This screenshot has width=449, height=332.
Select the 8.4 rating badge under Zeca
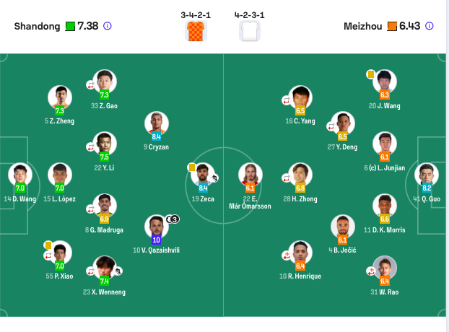pos(203,188)
